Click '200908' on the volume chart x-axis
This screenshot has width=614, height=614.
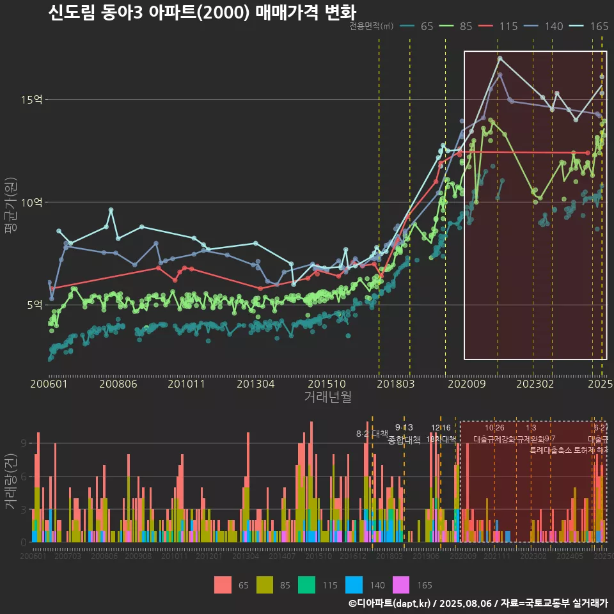pyautogui.click(x=138, y=556)
